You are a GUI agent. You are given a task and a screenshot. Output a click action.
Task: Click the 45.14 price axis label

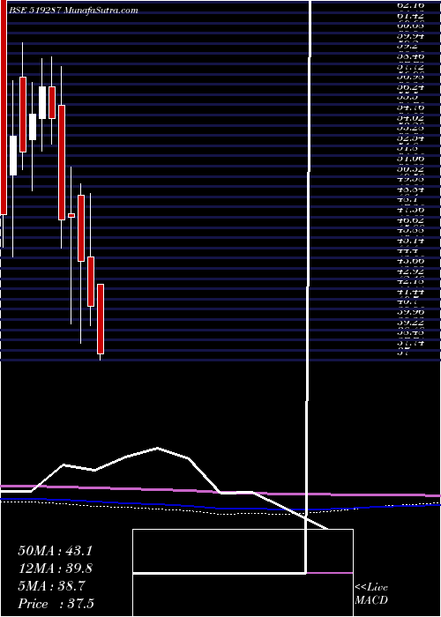411,241
